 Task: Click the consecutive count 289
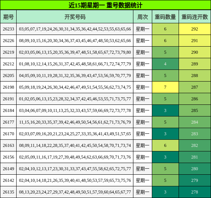[195, 64]
